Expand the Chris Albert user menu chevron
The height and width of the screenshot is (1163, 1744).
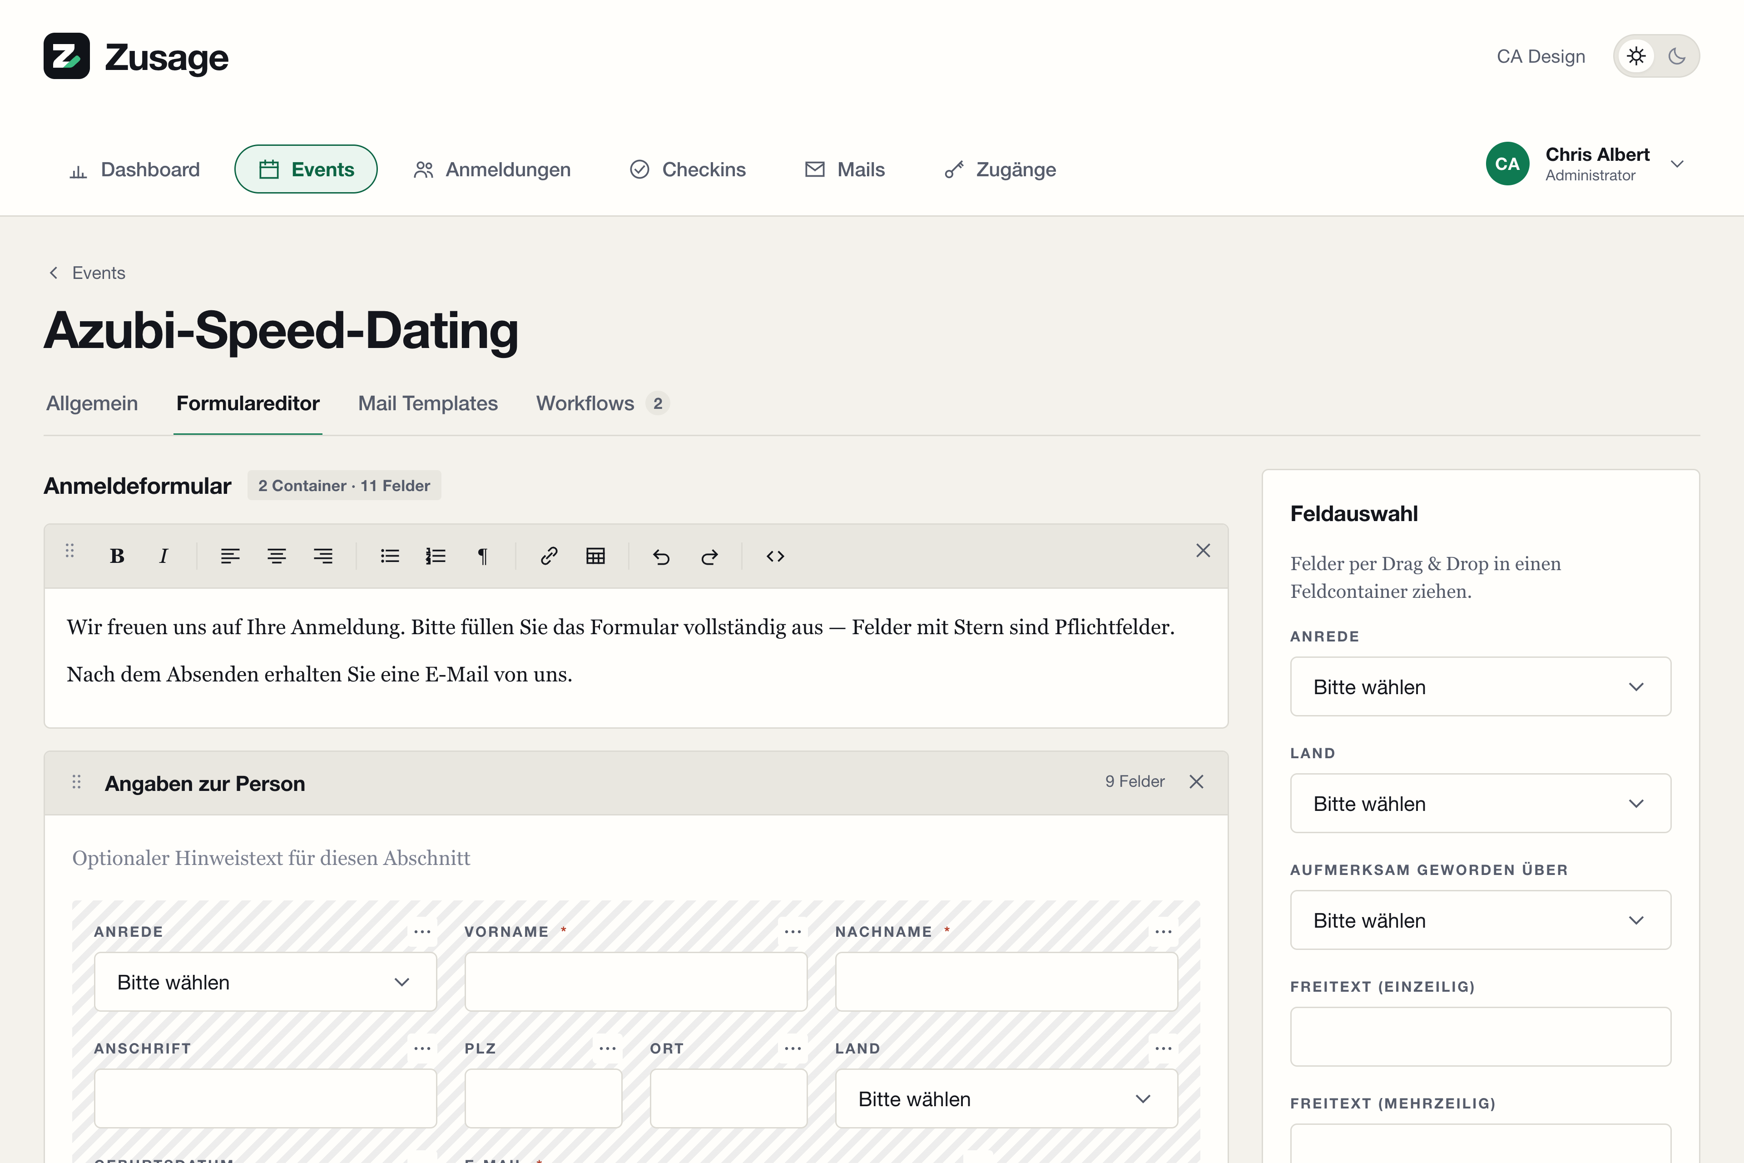pyautogui.click(x=1677, y=164)
